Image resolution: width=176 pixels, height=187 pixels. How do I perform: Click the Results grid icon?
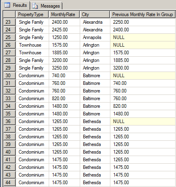[7, 5]
